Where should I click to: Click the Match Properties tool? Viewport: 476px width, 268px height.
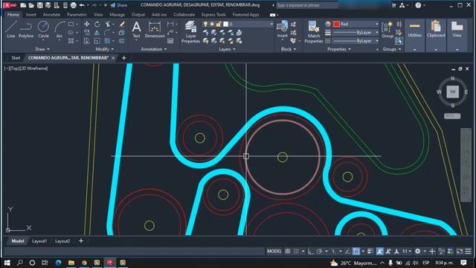pyautogui.click(x=314, y=32)
